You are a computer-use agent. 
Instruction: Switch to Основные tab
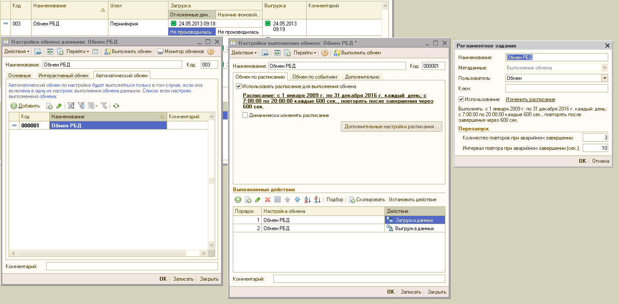[x=20, y=76]
